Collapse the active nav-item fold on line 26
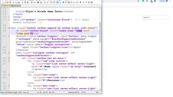 [9, 61]
